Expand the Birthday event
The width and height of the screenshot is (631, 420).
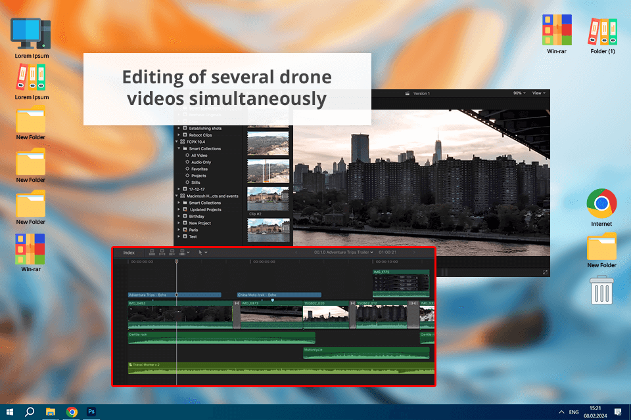click(179, 216)
